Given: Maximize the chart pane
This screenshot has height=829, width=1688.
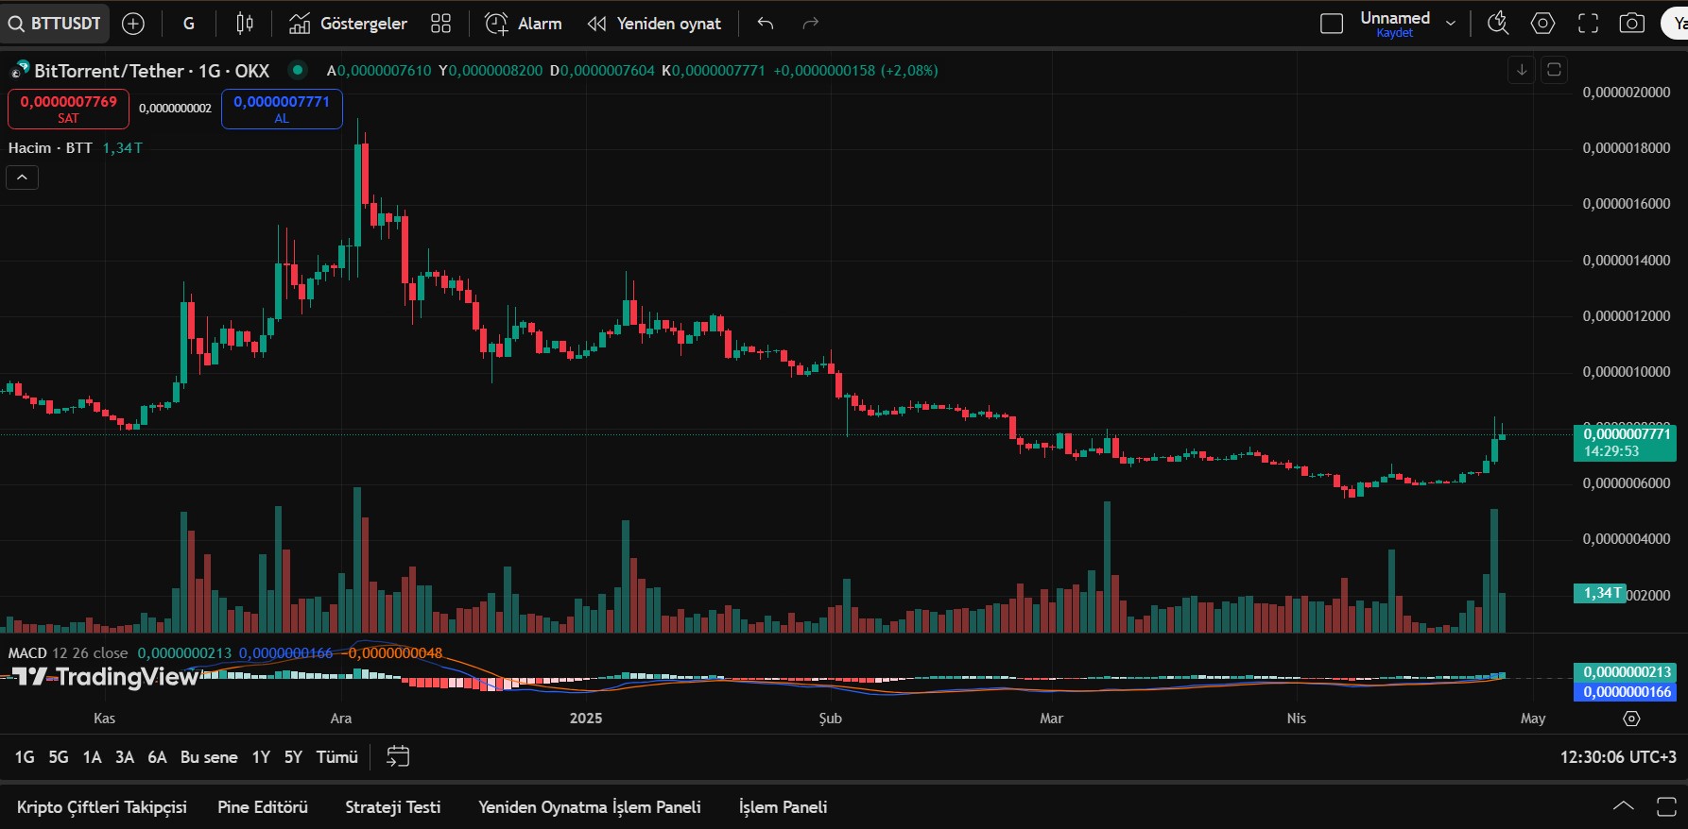Looking at the screenshot, I should [1554, 70].
